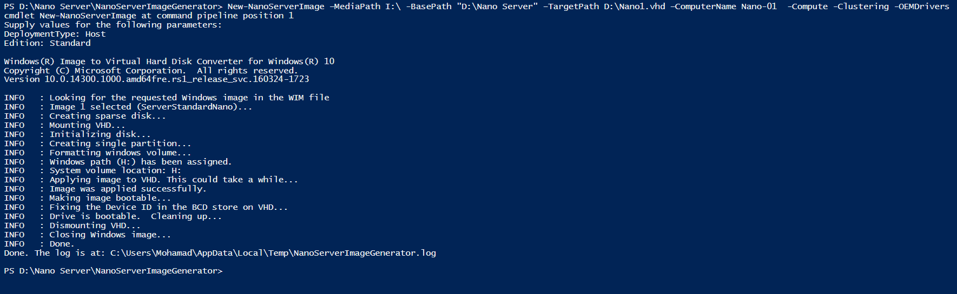Click the DeploymentType: Host line

[55, 34]
